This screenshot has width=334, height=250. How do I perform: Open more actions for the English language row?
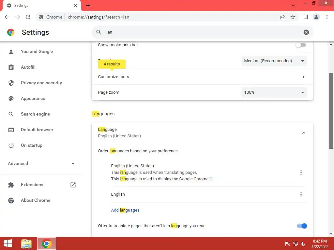[301, 194]
